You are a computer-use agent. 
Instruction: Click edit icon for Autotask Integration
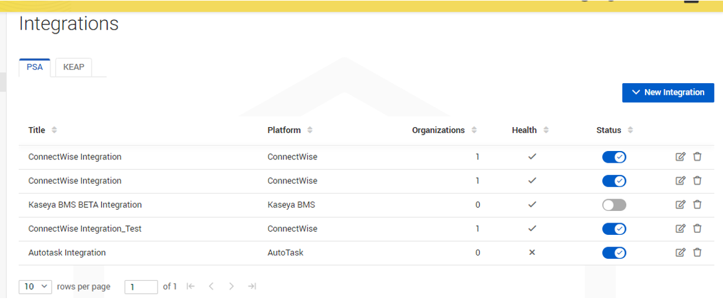tap(680, 252)
